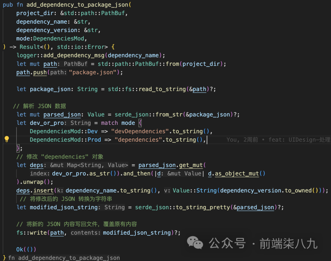Click the "&mut Map<String, Value>" type hint
Viewport: 331px width, 261px height.
(x=89, y=165)
